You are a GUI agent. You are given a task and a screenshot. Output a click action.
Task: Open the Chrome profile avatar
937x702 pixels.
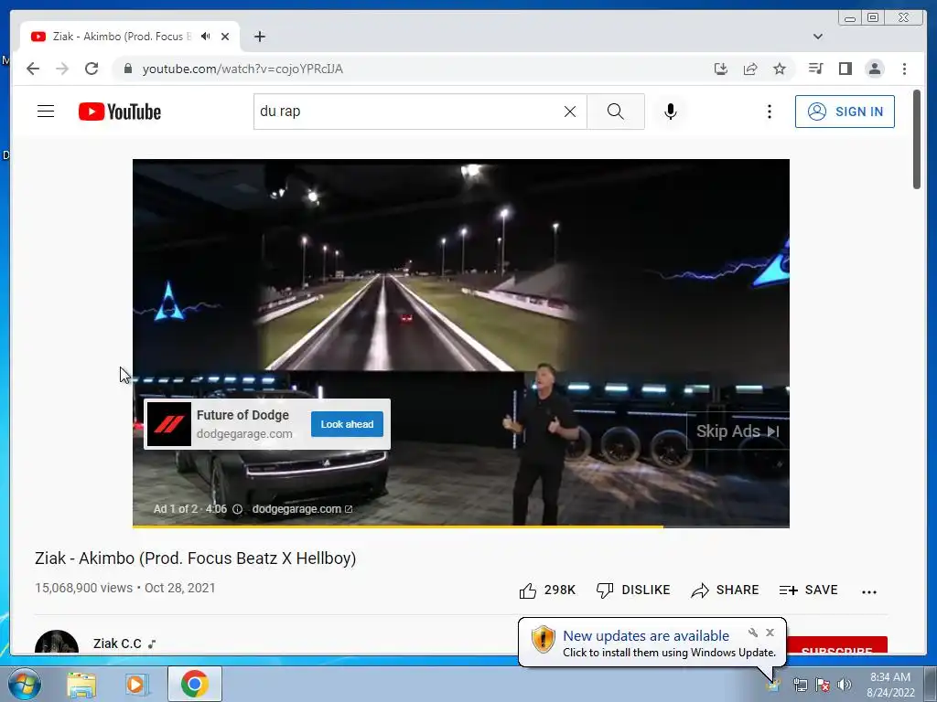point(874,69)
